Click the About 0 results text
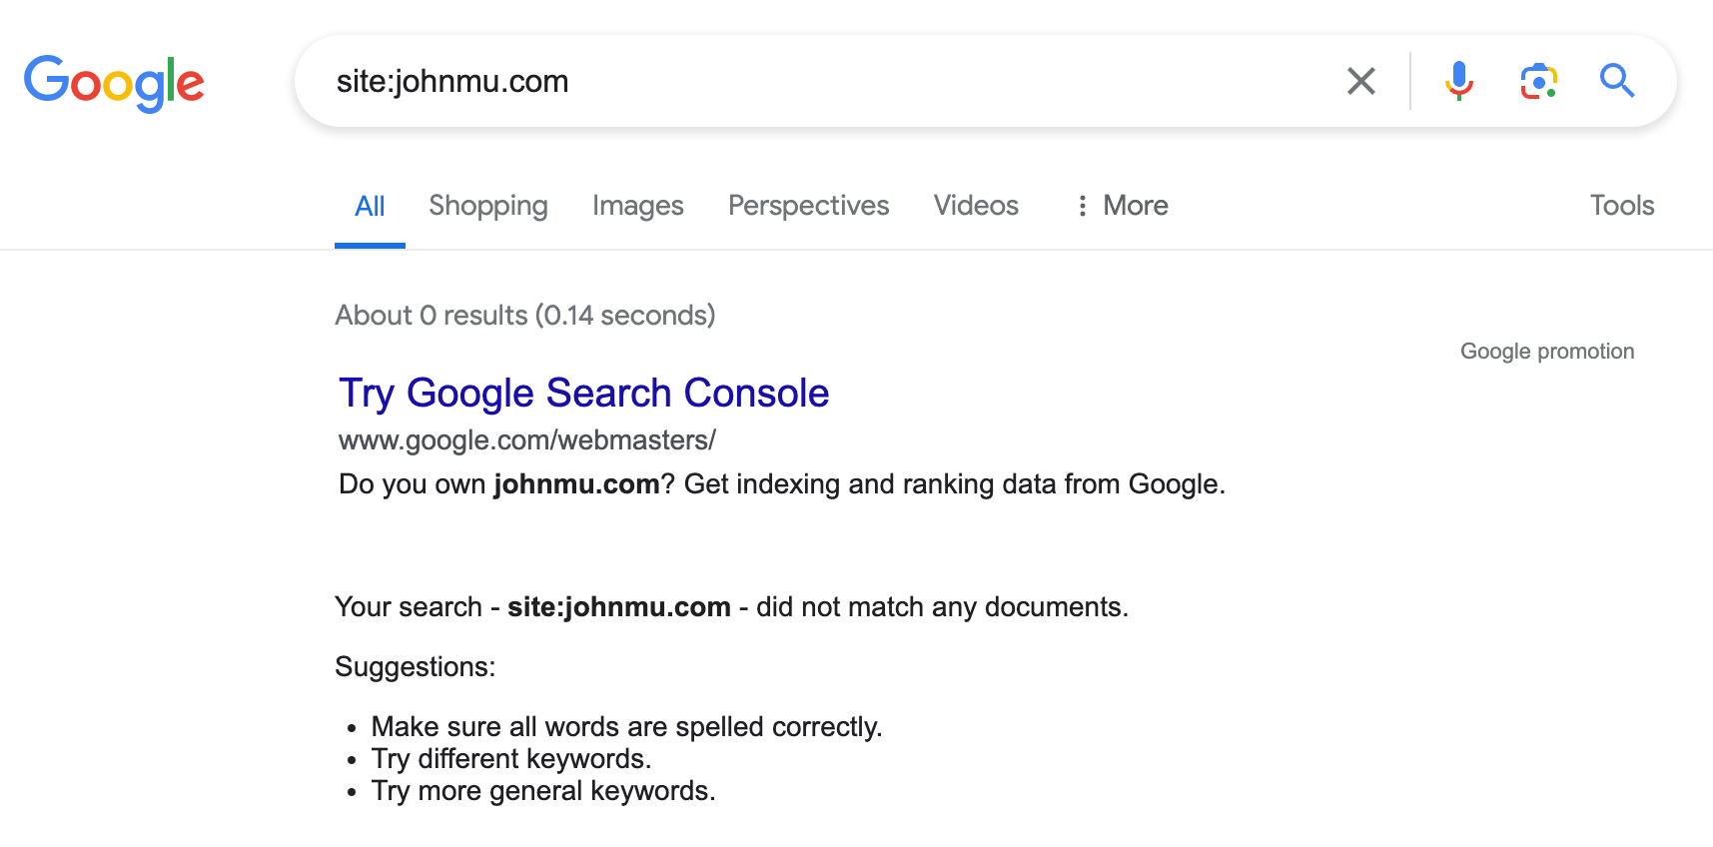Screen dimensions: 1713x847 pos(525,316)
